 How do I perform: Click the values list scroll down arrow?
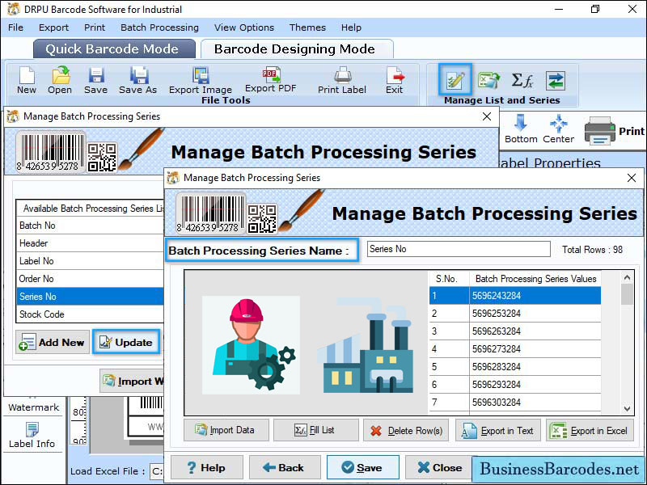628,409
